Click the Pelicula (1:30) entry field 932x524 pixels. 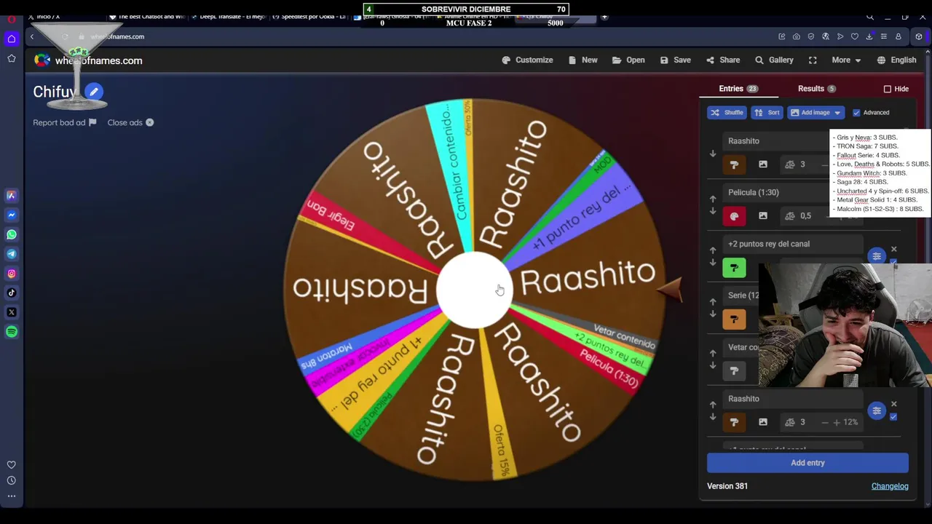[778, 193]
